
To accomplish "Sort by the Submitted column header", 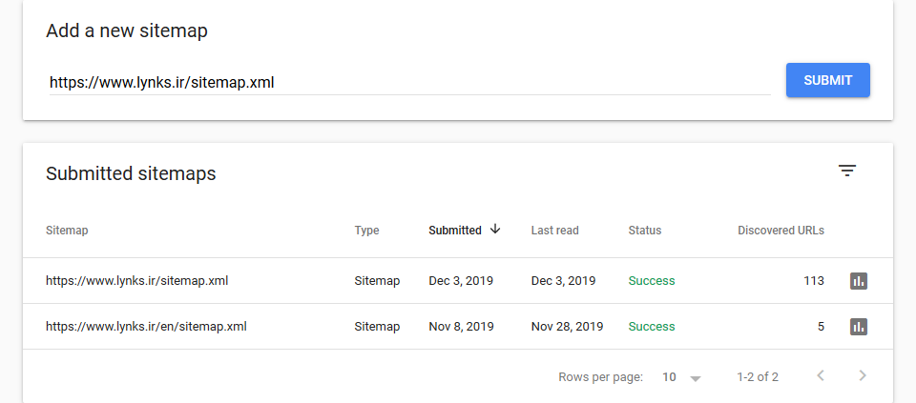I will pos(455,231).
